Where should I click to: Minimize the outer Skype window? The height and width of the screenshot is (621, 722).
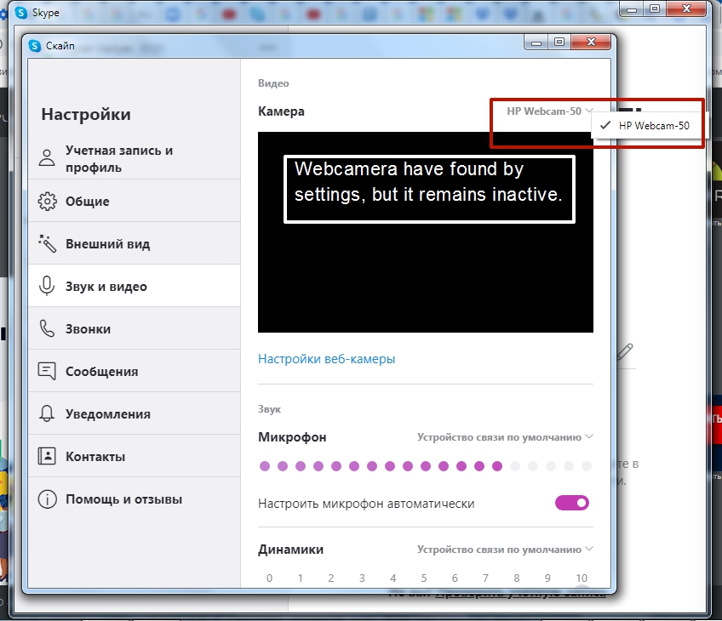(631, 9)
